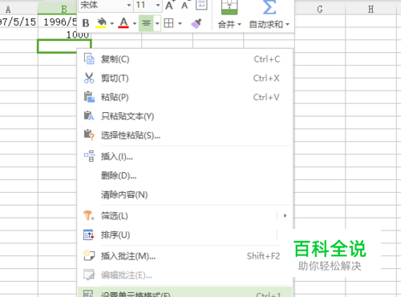401x297 pixels.
Task: Click the sort icon beside 排序
Action: pos(89,235)
